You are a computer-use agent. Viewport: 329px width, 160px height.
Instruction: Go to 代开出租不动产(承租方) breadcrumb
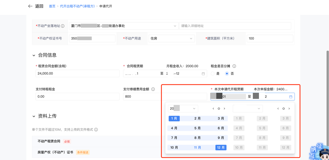(77, 6)
